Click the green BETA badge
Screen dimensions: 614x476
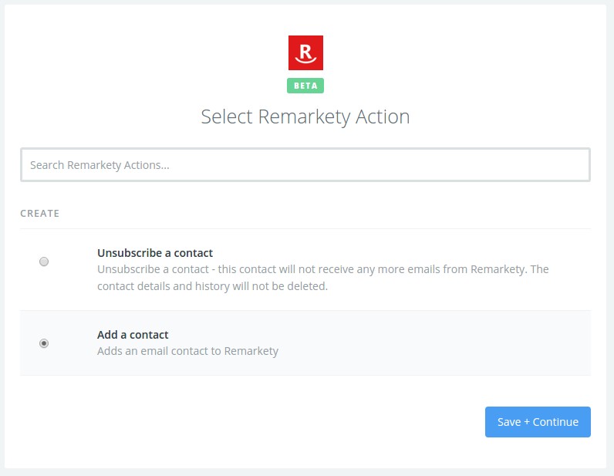click(x=305, y=86)
